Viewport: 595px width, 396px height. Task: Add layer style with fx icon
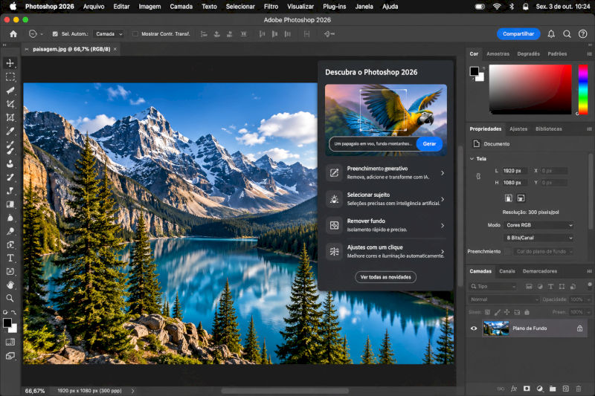(514, 389)
